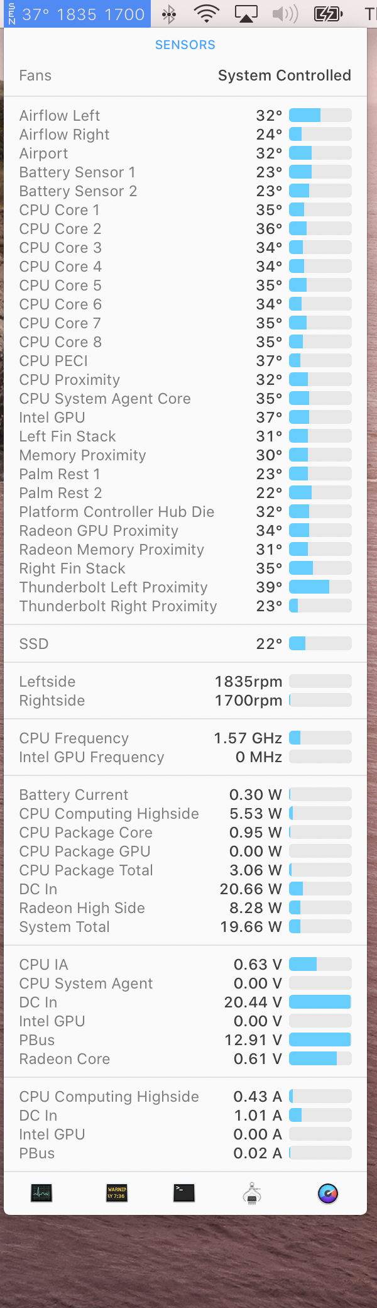Click the AirPlay display menu icon
This screenshot has height=1308, width=377.
246,14
